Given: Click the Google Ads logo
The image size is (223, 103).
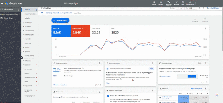Looking at the screenshot, I should click(x=14, y=4).
